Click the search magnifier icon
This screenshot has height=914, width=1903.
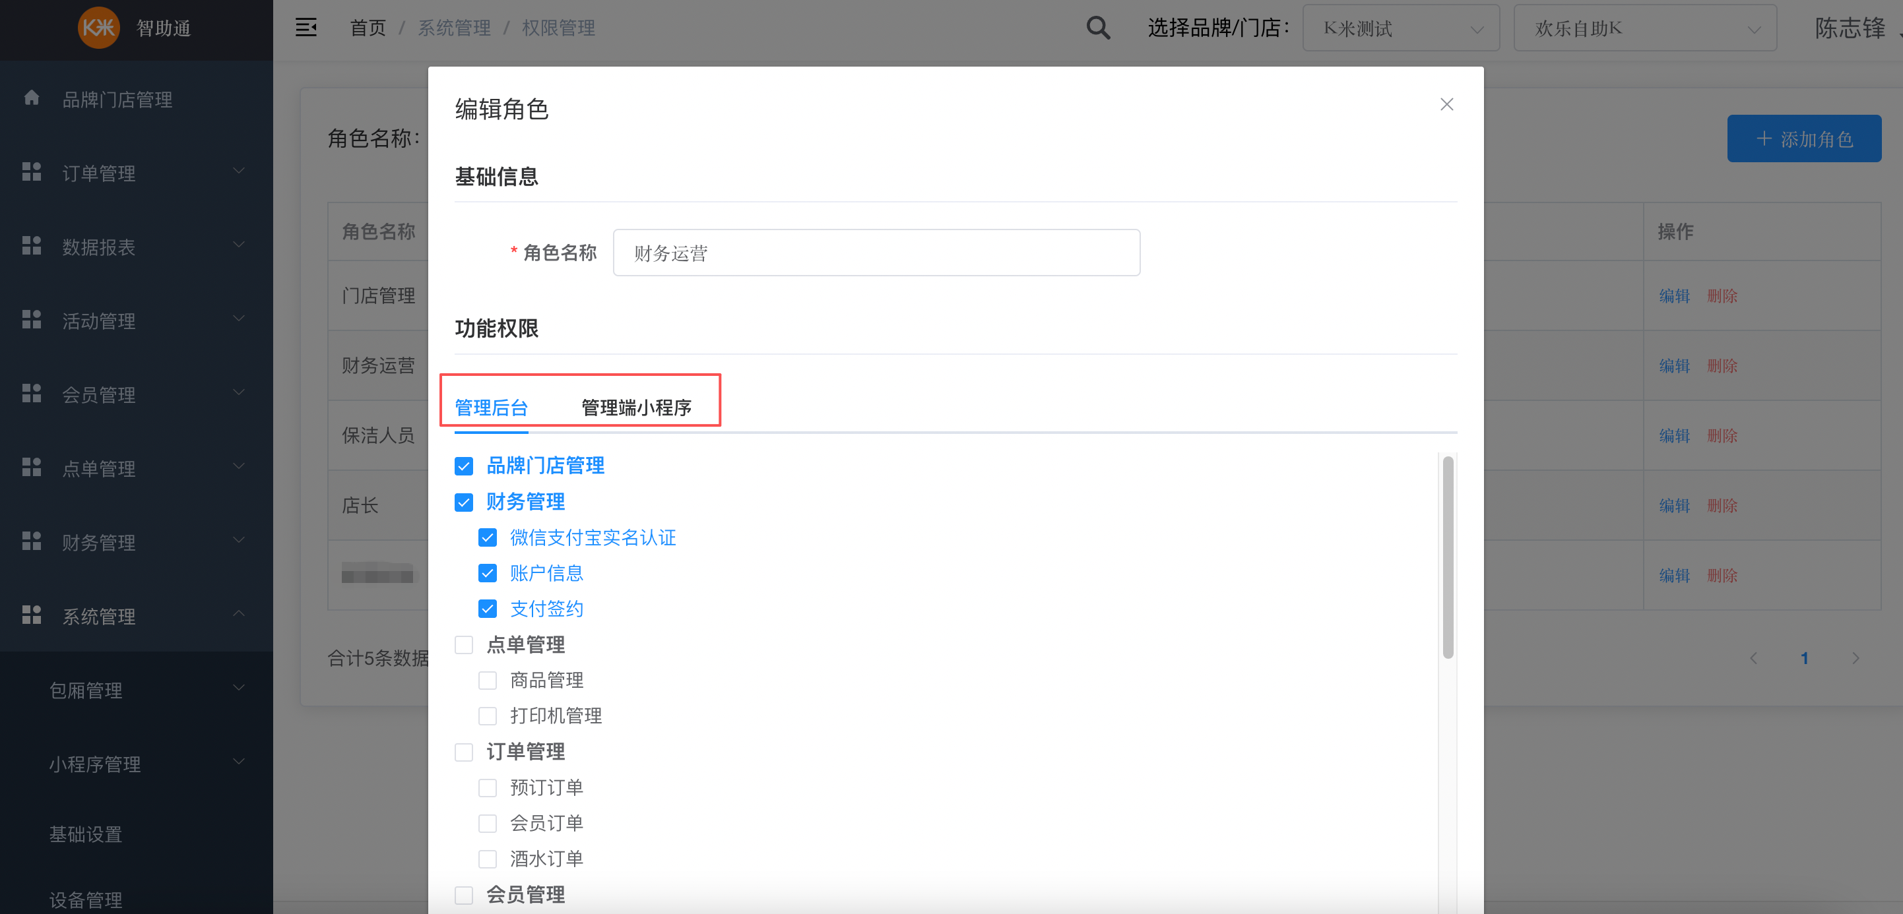[1098, 28]
